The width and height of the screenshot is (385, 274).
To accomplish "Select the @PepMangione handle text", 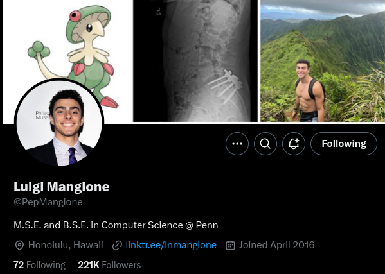I will (x=48, y=202).
